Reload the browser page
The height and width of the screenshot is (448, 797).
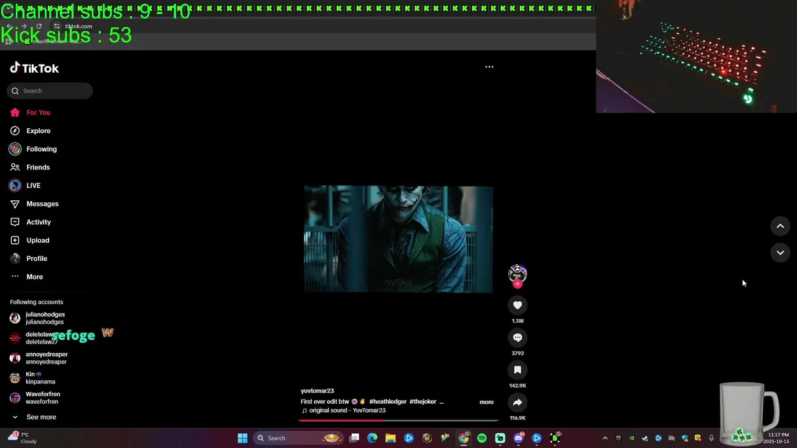[x=39, y=26]
